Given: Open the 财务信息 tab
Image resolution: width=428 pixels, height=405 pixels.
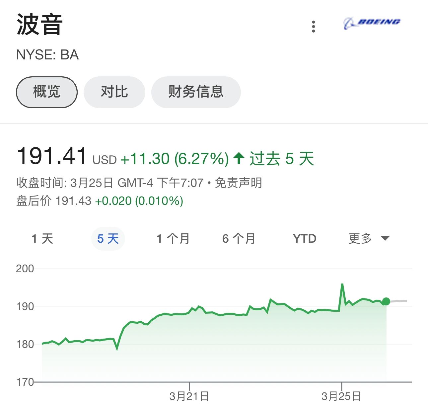Looking at the screenshot, I should tap(196, 92).
